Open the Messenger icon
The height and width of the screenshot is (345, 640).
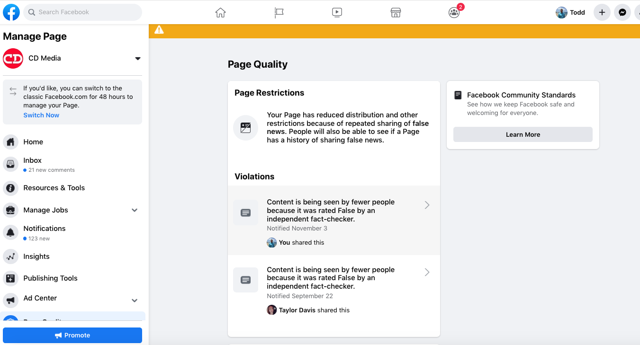click(622, 12)
